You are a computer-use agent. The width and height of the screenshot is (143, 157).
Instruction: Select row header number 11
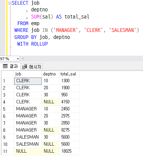click(8, 151)
